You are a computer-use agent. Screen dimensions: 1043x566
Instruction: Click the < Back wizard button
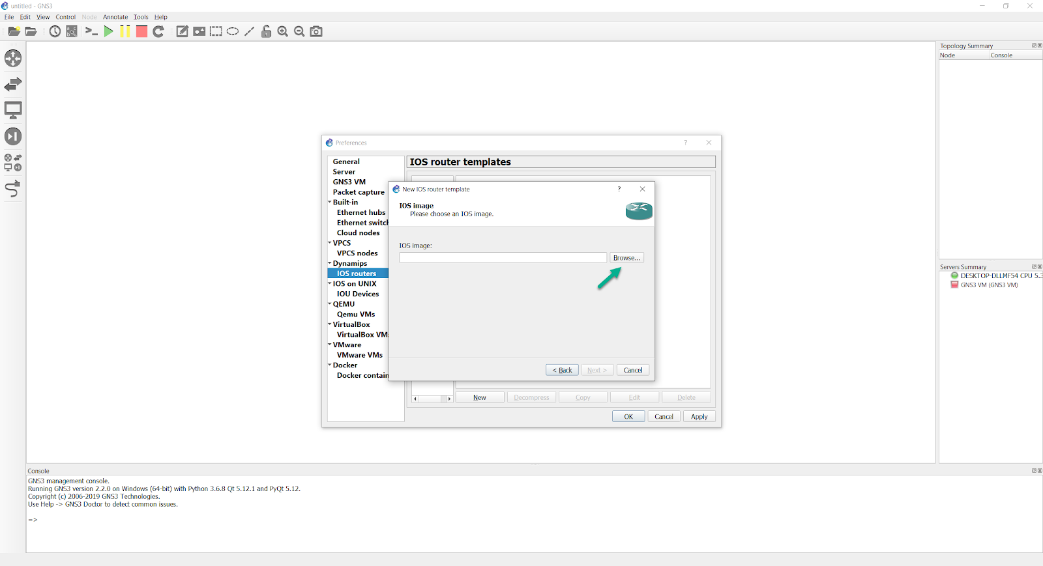pos(562,370)
